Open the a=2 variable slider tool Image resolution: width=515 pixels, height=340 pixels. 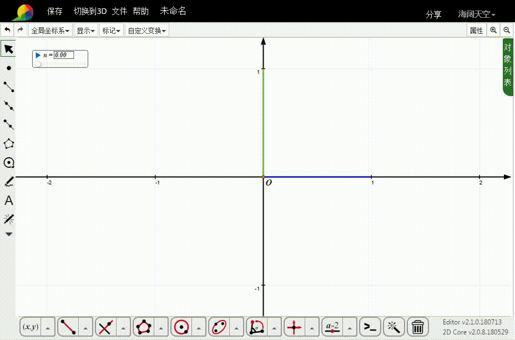332,327
